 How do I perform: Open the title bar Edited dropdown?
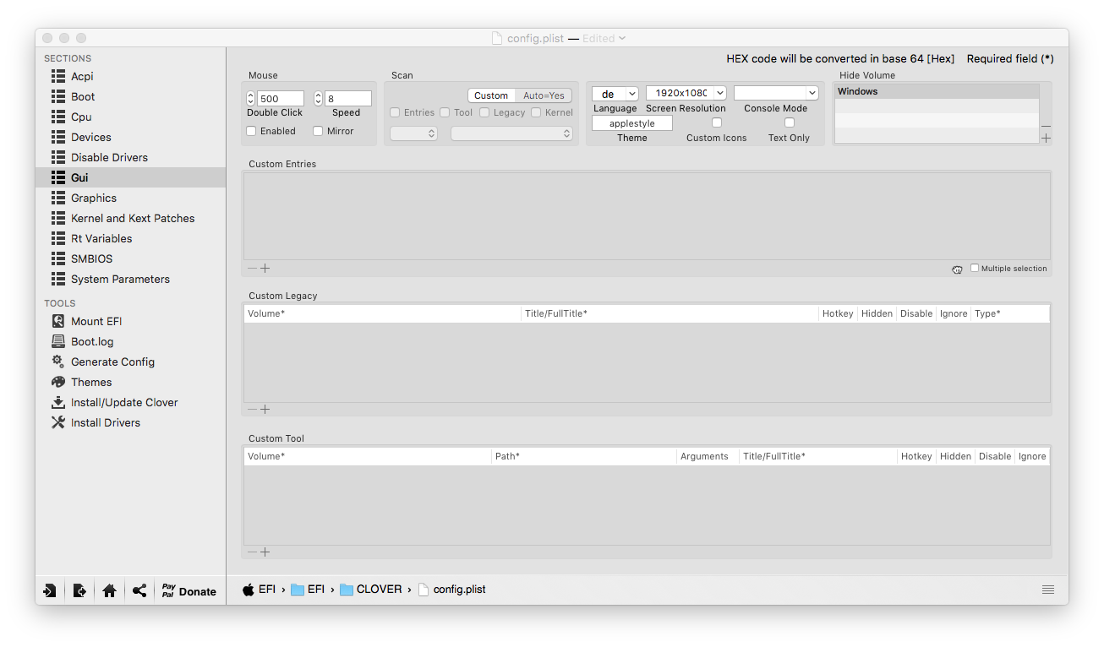(604, 38)
